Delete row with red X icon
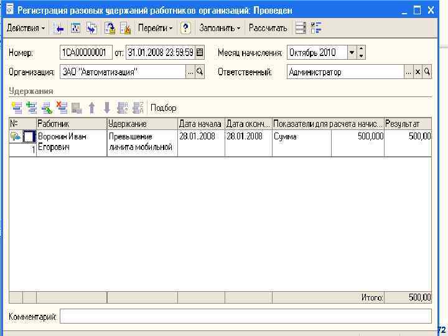The height and width of the screenshot is (336, 448). point(62,108)
